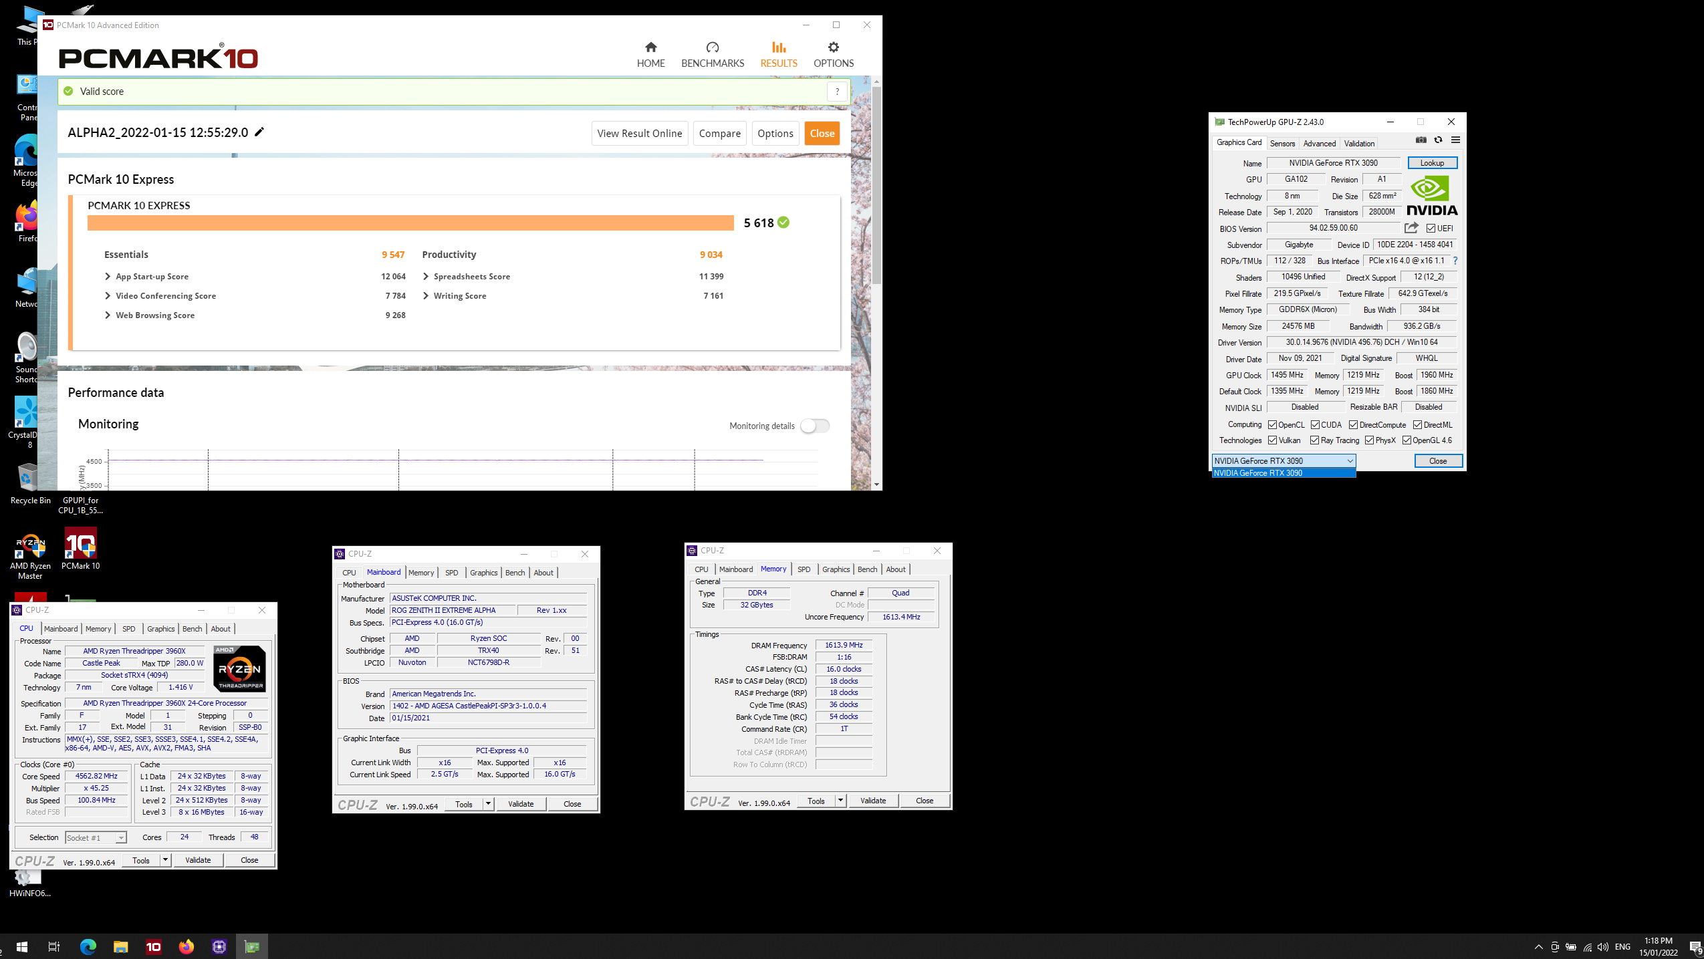Click the orange Close button in PCMark
1704x959 pixels.
(x=822, y=134)
